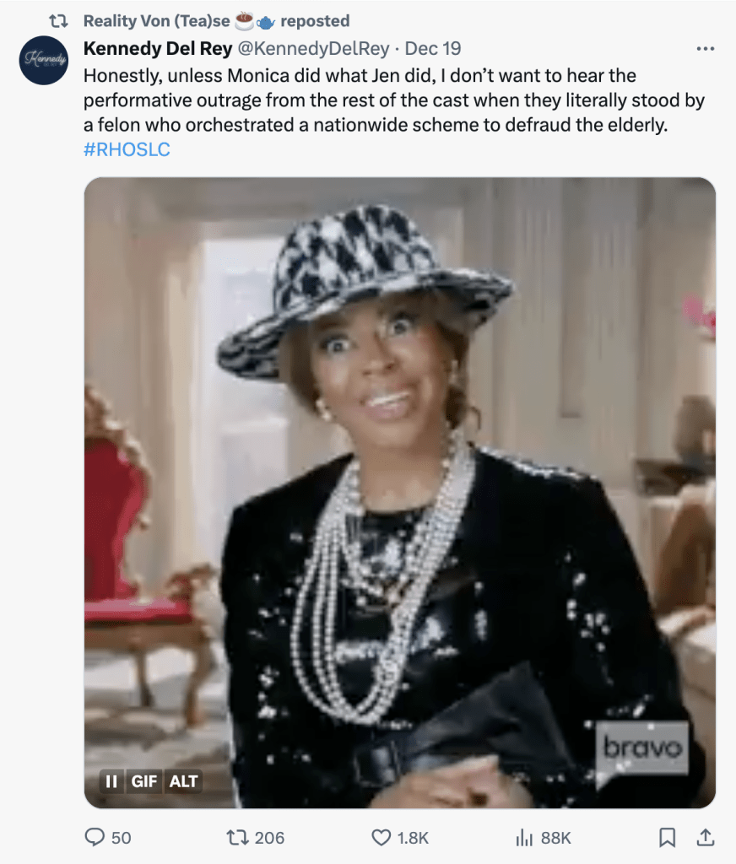Click the @KennedyDelRey handle
Image resolution: width=736 pixels, height=864 pixels.
(313, 48)
